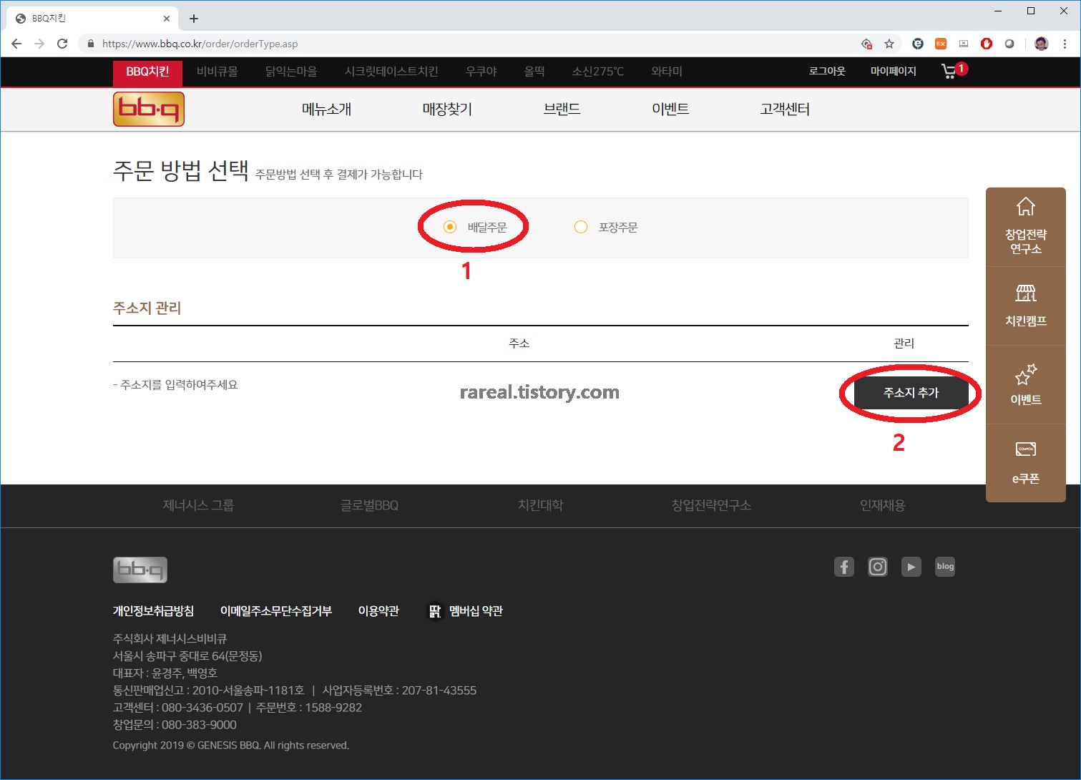
Task: Click the browser address bar URL
Action: point(200,44)
